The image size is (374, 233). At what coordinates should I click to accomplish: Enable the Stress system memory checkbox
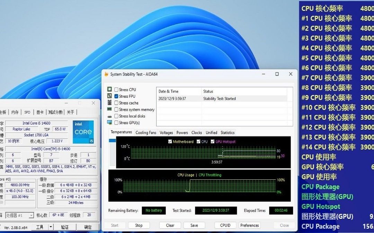click(116, 110)
